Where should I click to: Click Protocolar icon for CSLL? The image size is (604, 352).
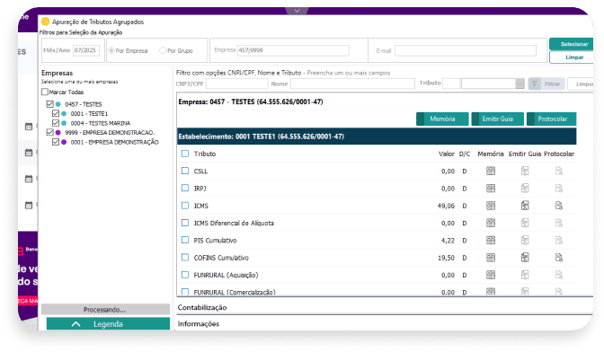point(559,171)
